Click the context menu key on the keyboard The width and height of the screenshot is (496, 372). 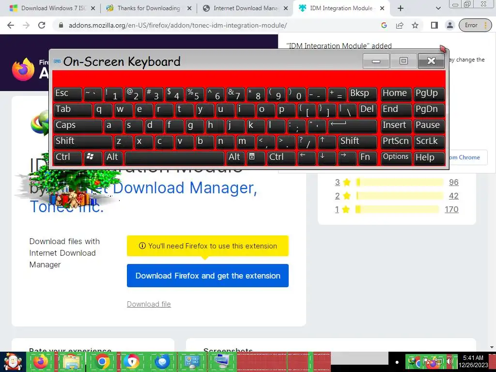click(x=256, y=158)
